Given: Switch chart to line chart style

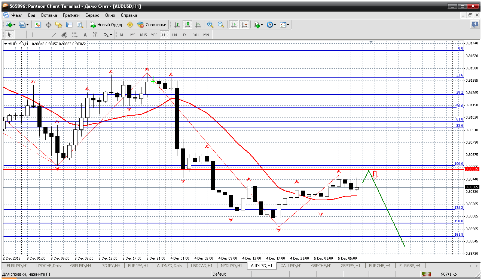Looking at the screenshot, I should tap(198, 25).
